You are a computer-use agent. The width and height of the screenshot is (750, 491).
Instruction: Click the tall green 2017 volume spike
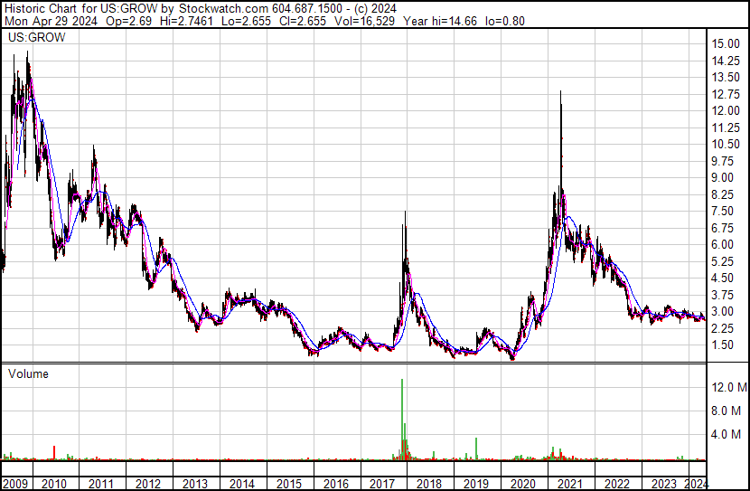click(402, 420)
